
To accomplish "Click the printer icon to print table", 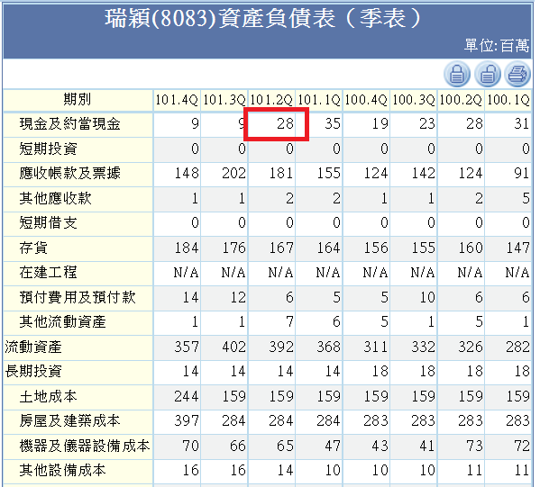I will [517, 74].
